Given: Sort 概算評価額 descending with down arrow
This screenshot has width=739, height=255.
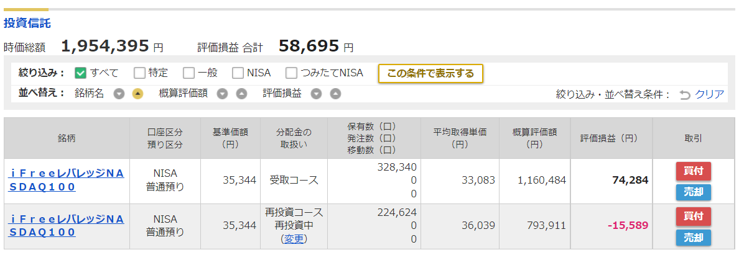Looking at the screenshot, I should coord(223,94).
